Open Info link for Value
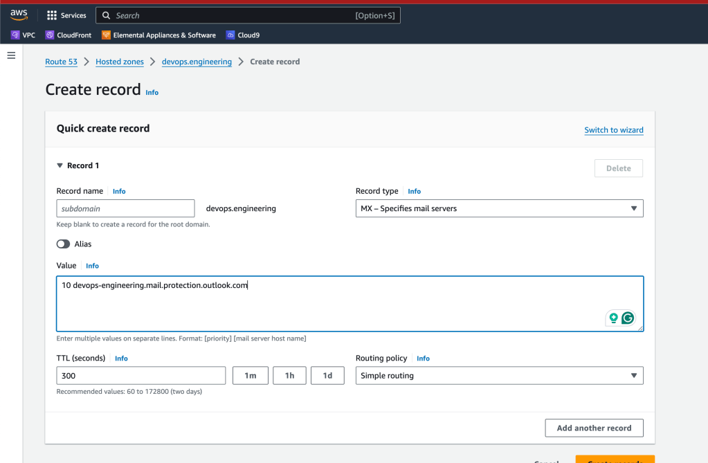The image size is (708, 463). tap(92, 266)
